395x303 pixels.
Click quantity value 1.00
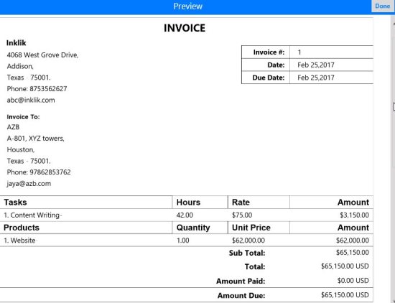click(x=182, y=241)
